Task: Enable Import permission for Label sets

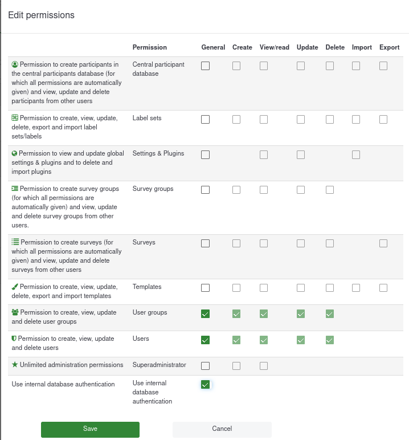Action: tap(356, 119)
